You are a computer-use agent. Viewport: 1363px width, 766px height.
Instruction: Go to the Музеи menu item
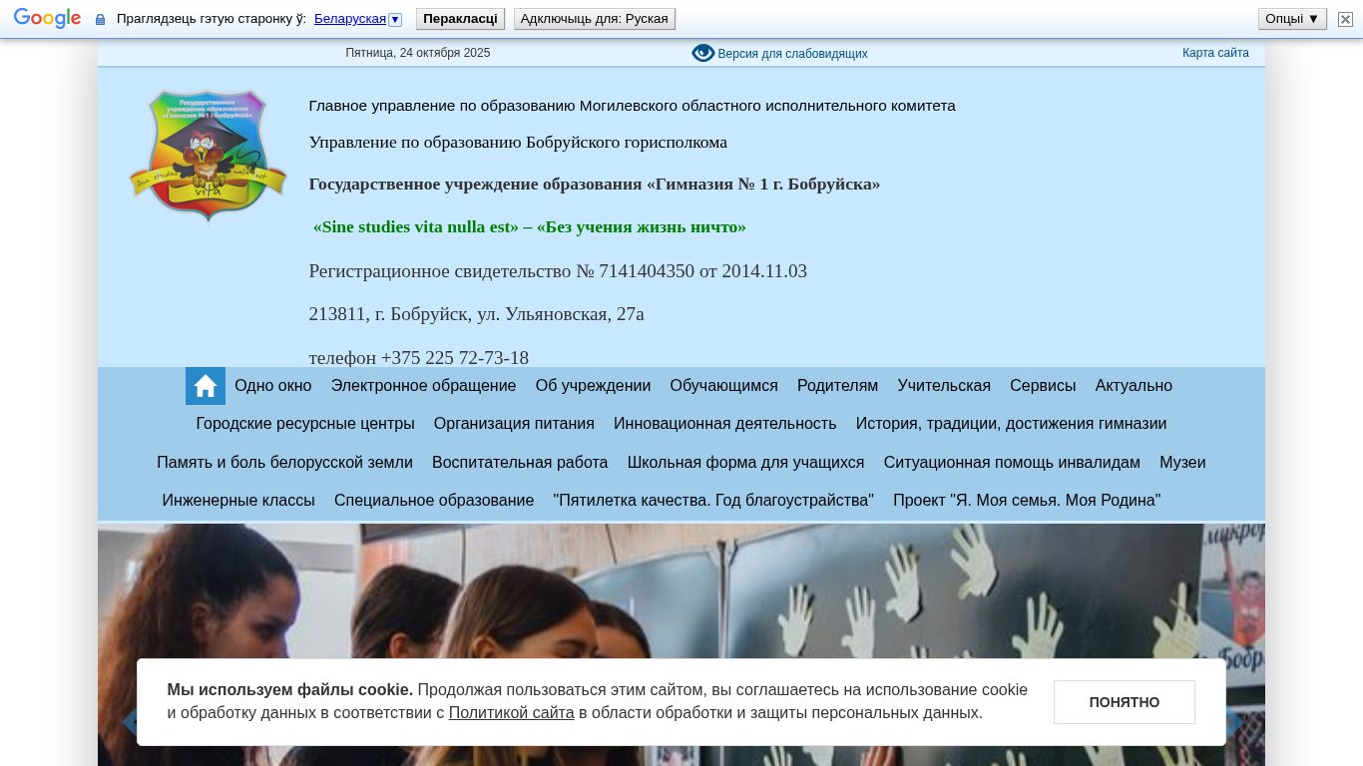coord(1182,463)
